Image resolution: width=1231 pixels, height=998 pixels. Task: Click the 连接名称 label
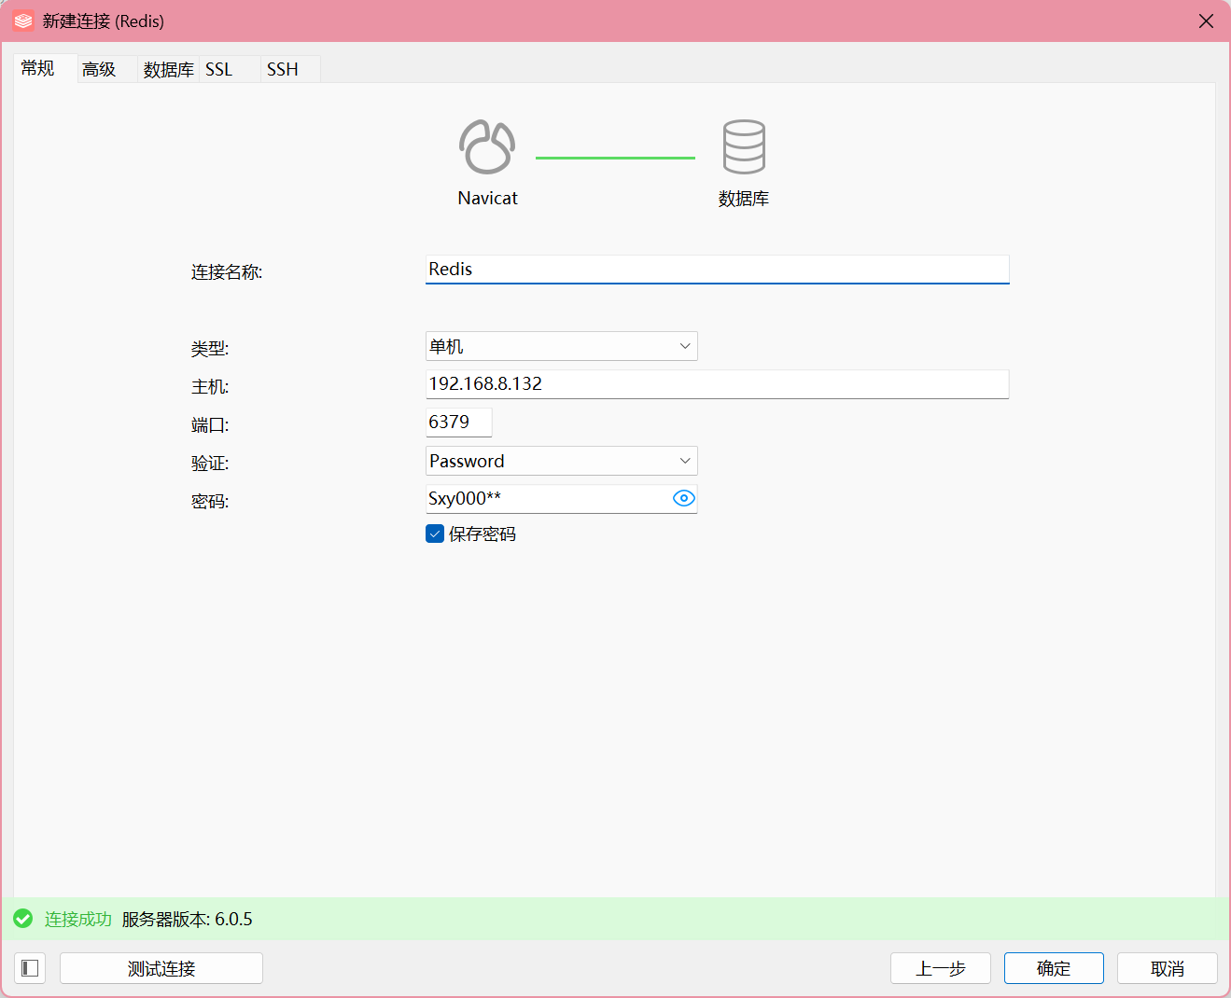(x=227, y=272)
